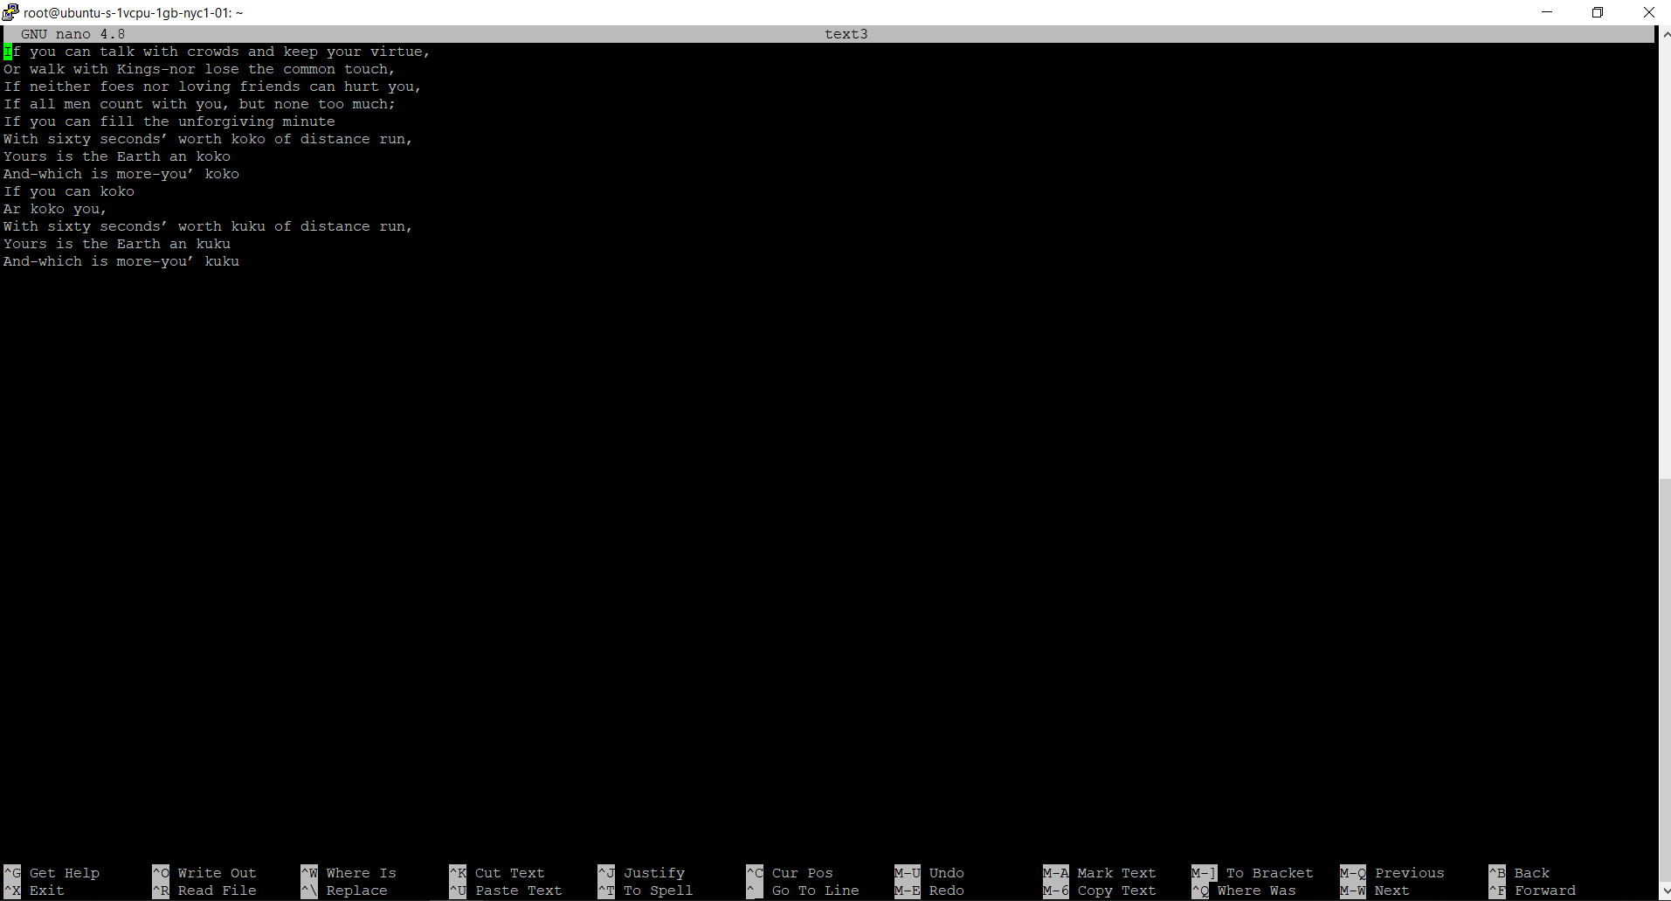Click the 'Get Help' shortcut label
This screenshot has height=901, width=1671.
(x=65, y=873)
